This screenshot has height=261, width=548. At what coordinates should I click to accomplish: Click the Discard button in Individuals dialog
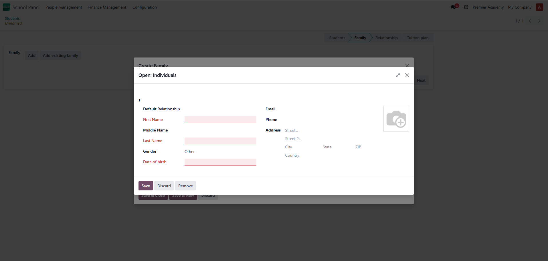tap(164, 186)
